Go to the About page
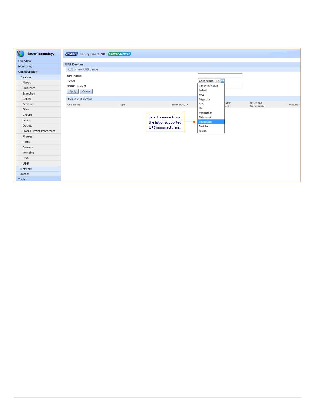Viewport: 315px width, 416px height. pos(38,83)
